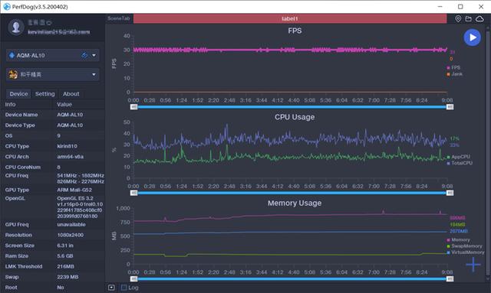Screen dimensions: 491x293
Task: Start recording with the blue play button
Action: coord(473,37)
